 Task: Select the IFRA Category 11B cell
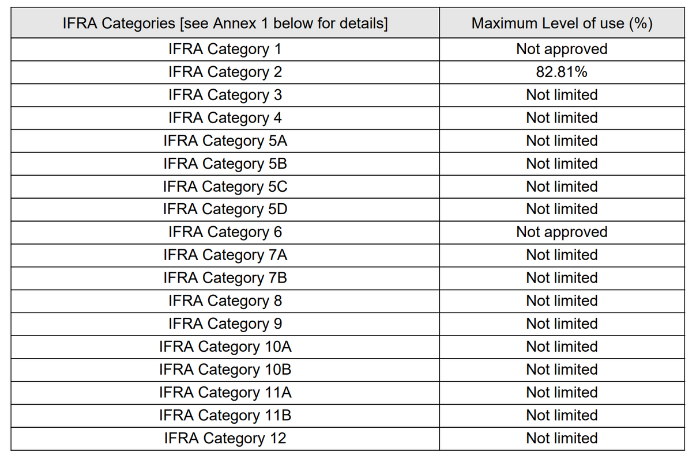pyautogui.click(x=225, y=415)
